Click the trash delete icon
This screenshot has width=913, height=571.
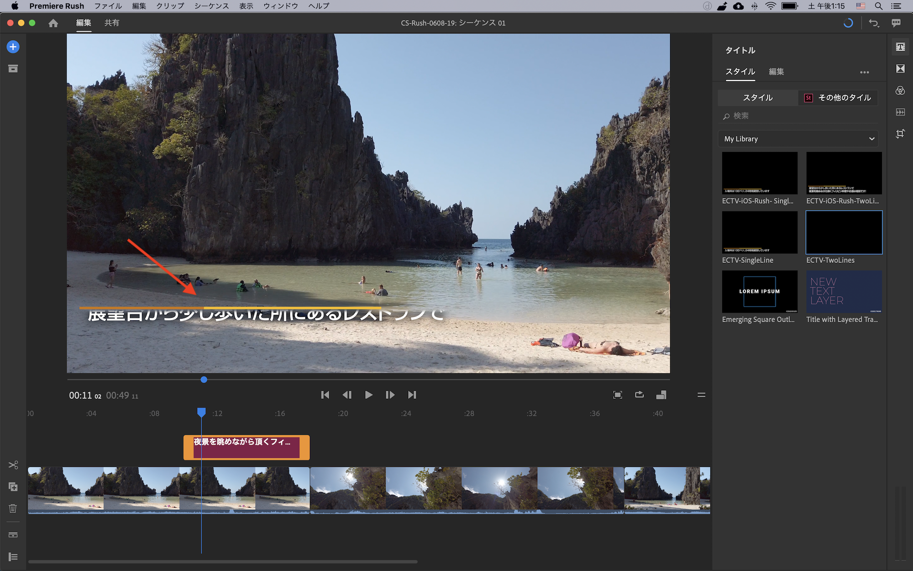point(13,508)
